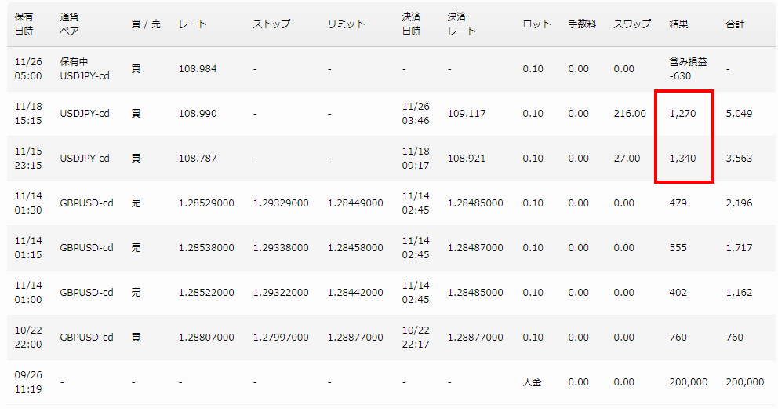Click the スワップ column header
Viewport: 778px width, 409px height.
632,24
